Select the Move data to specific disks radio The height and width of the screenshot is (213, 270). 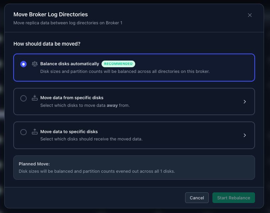[x=23, y=132]
